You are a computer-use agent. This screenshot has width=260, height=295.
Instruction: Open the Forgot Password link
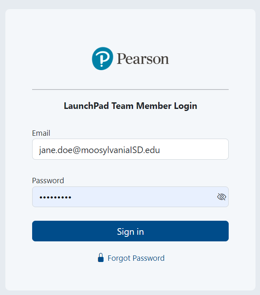pos(136,258)
